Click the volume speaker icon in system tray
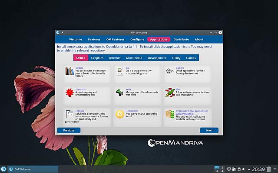Image resolution: width=278 pixels, height=173 pixels. (244, 169)
